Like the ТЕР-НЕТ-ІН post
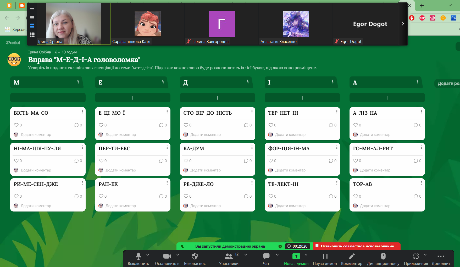 click(271, 125)
